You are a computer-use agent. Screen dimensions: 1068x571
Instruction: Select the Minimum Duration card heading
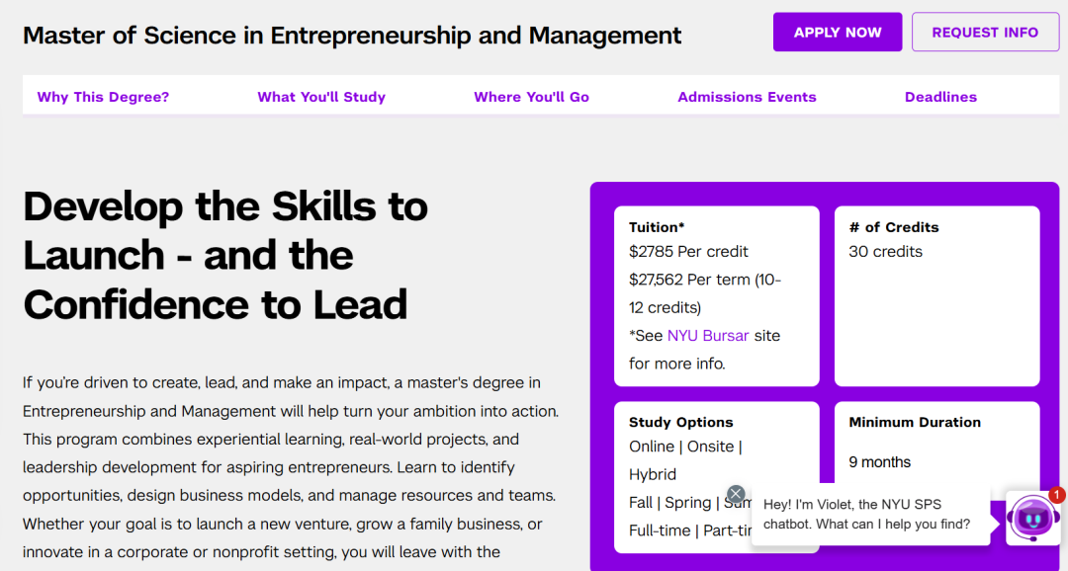click(915, 422)
